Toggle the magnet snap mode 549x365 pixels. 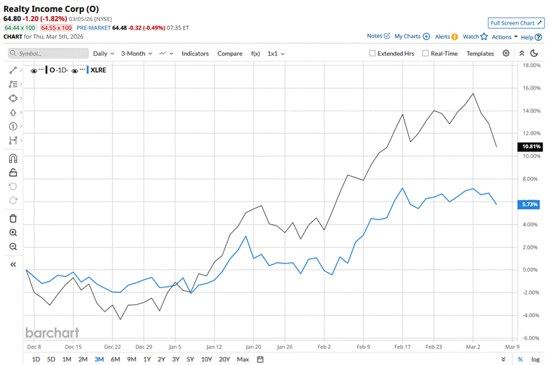pos(13,159)
